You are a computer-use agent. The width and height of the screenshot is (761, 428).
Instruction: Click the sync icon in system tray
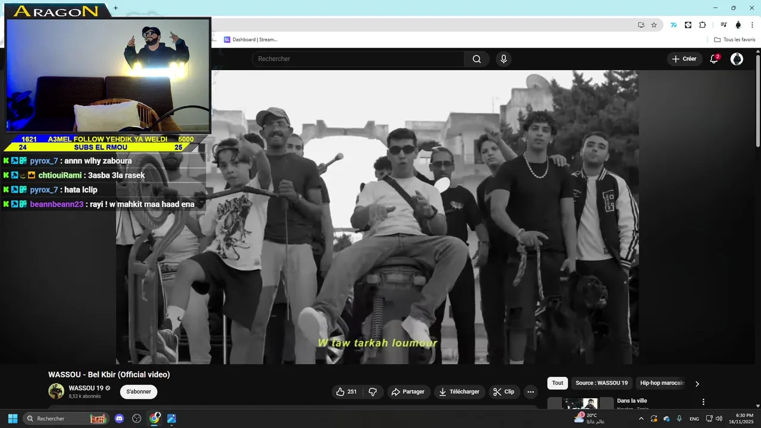[654, 418]
